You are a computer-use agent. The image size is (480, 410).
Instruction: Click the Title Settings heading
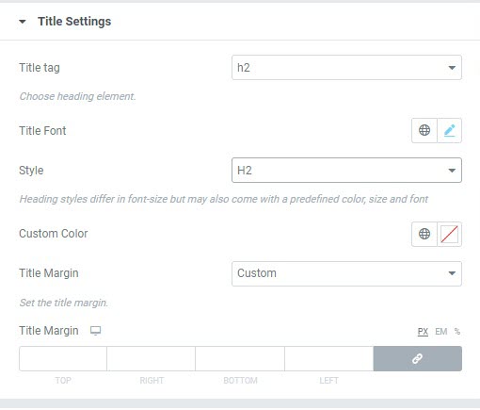click(74, 22)
